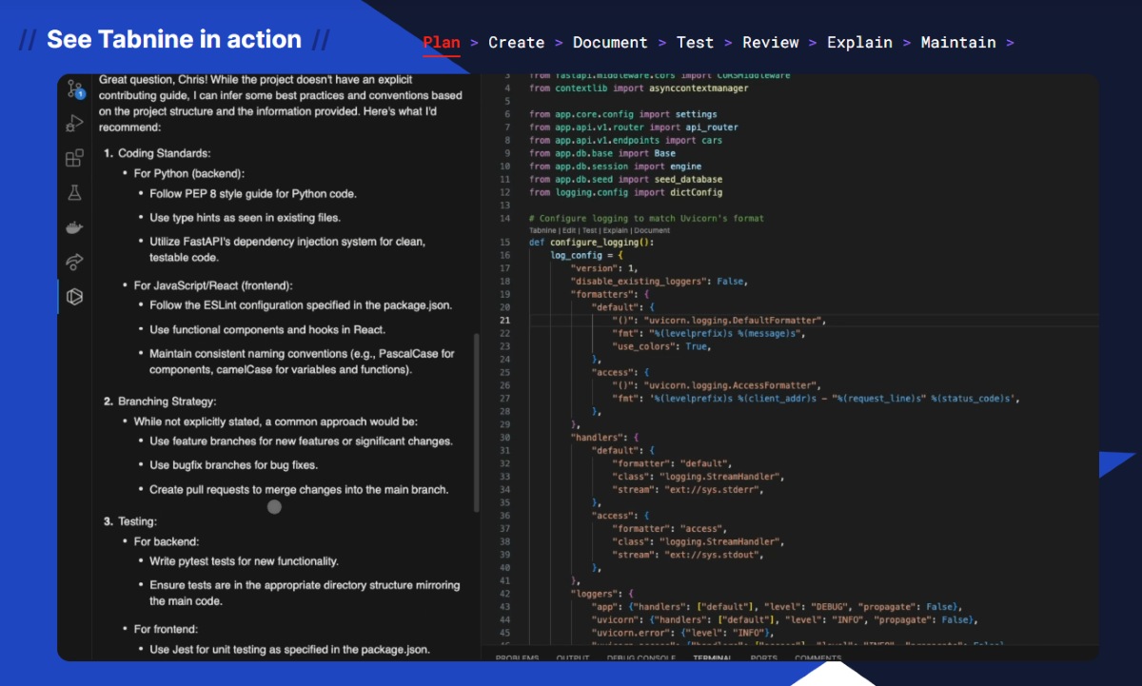1142x686 pixels.
Task: Click the Explain code lens above configure_logging
Action: coord(615,230)
